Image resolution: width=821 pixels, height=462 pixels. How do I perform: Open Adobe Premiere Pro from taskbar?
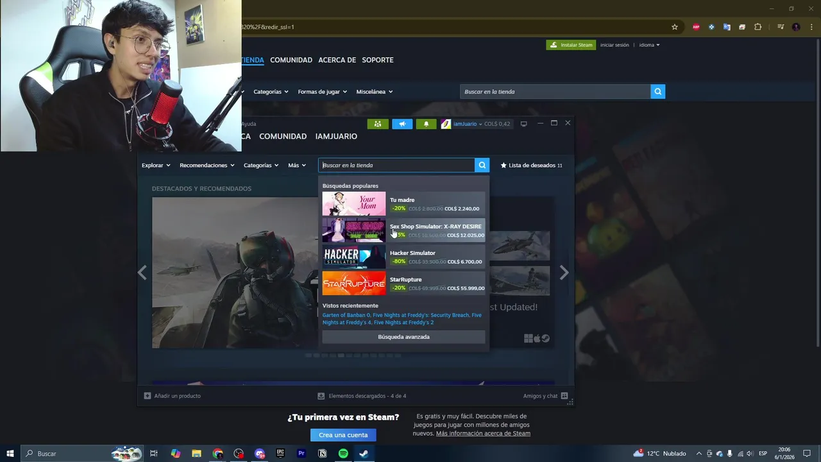click(301, 454)
